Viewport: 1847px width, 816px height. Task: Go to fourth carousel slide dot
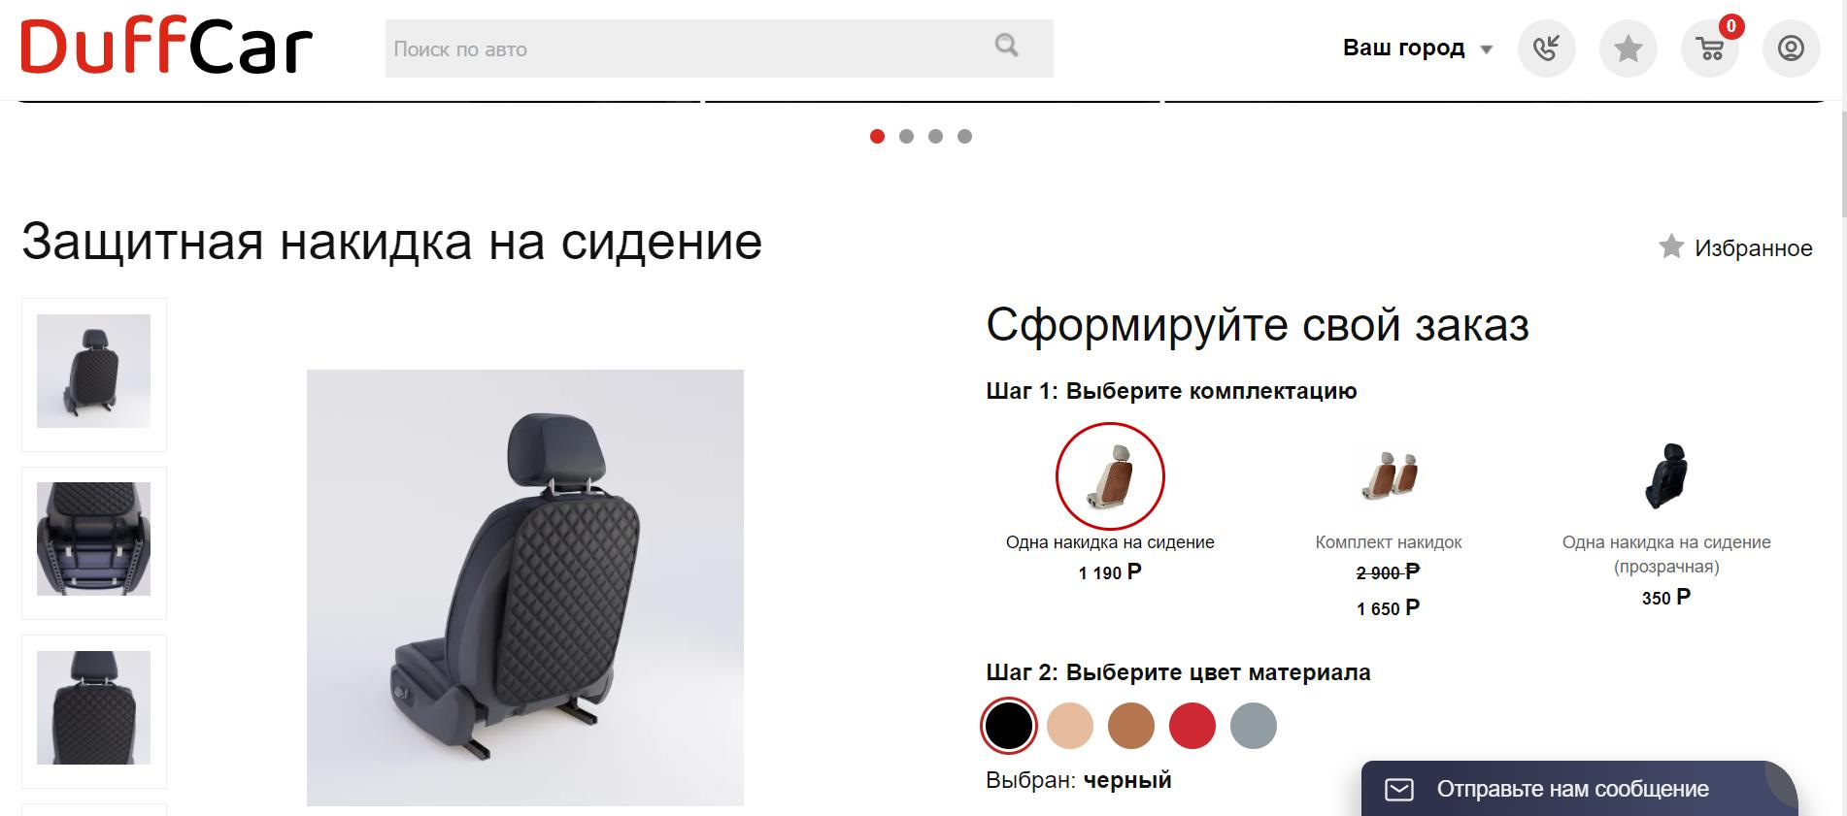tap(964, 137)
